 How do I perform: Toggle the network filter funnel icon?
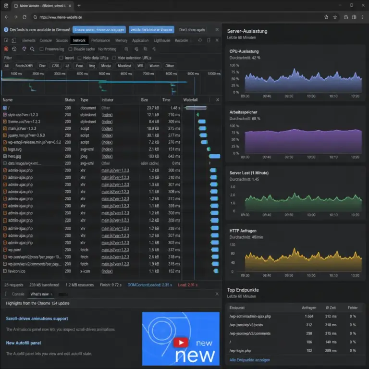tap(24, 49)
